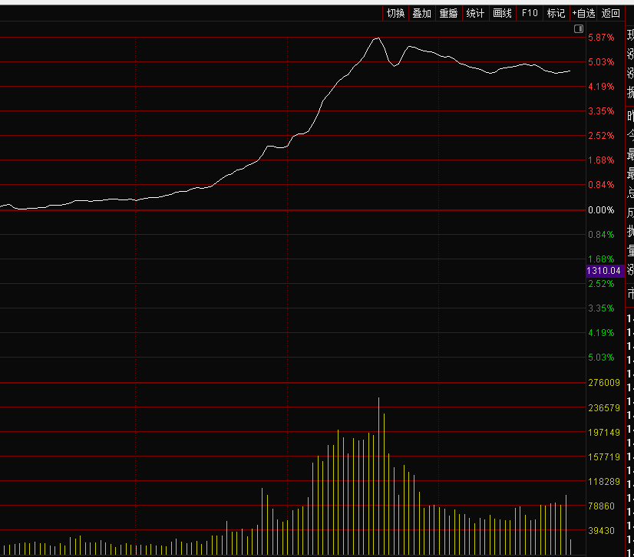Screen dimensions: 634x557
Task: Click the red 5.03% axis label
Action: (601, 62)
